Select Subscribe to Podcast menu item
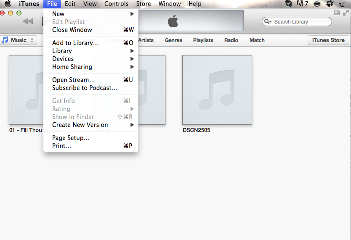Viewport: 351px width, 240px height. [x=91, y=88]
